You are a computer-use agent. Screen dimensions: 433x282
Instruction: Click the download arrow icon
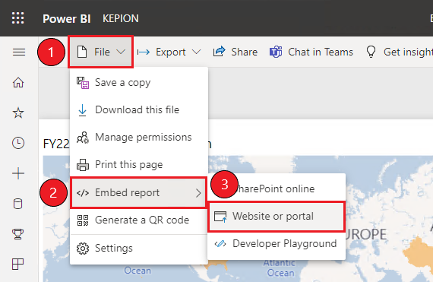tap(82, 110)
